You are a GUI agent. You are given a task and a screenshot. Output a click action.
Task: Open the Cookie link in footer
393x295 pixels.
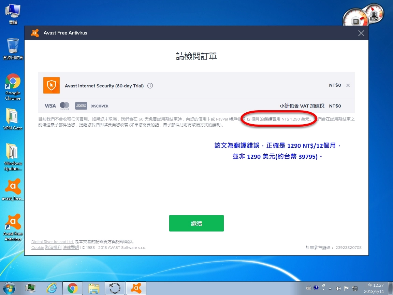[38, 248]
